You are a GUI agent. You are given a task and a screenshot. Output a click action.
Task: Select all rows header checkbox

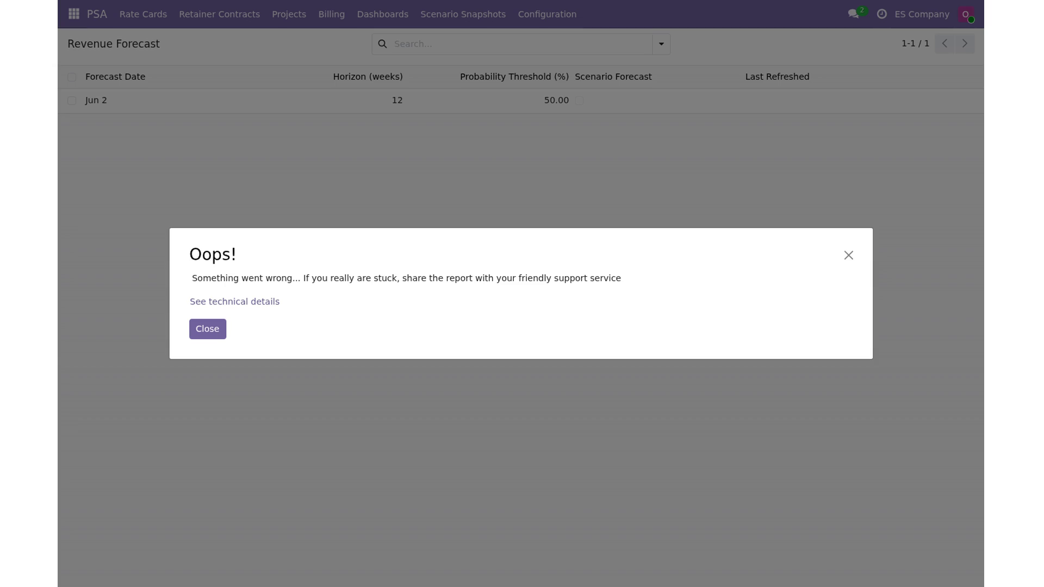72,77
